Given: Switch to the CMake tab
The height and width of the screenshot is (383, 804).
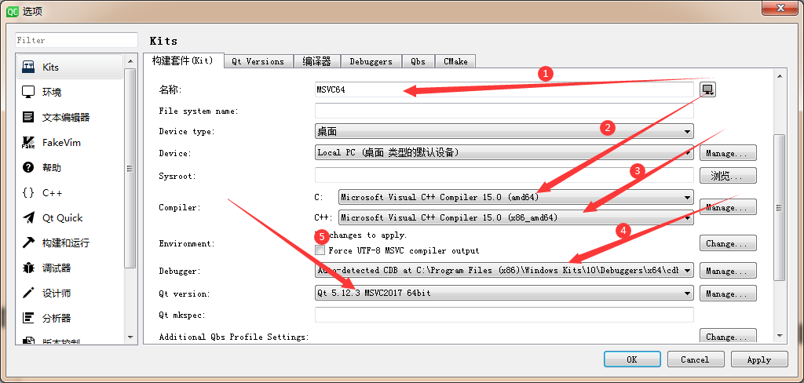Looking at the screenshot, I should point(456,61).
